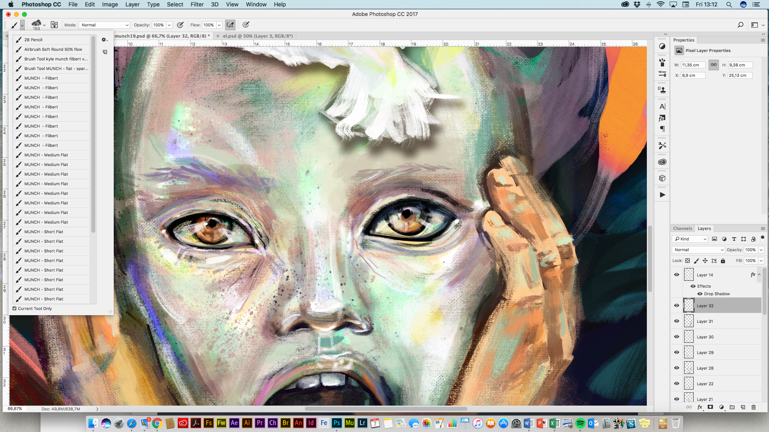Hide Layer 31 with eye icon
The height and width of the screenshot is (432, 769).
tap(676, 321)
